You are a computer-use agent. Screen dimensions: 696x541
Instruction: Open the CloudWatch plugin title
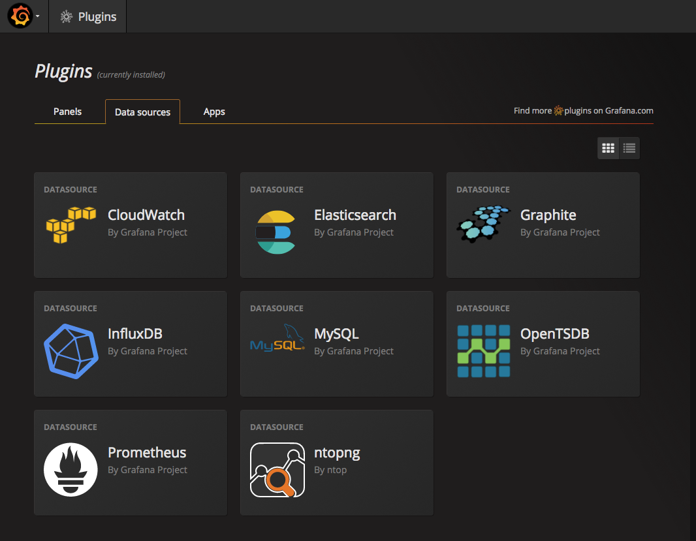click(x=146, y=215)
